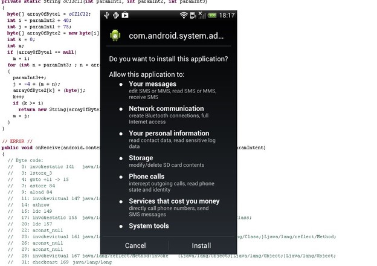Expand the Phone calls permission

pos(147,177)
